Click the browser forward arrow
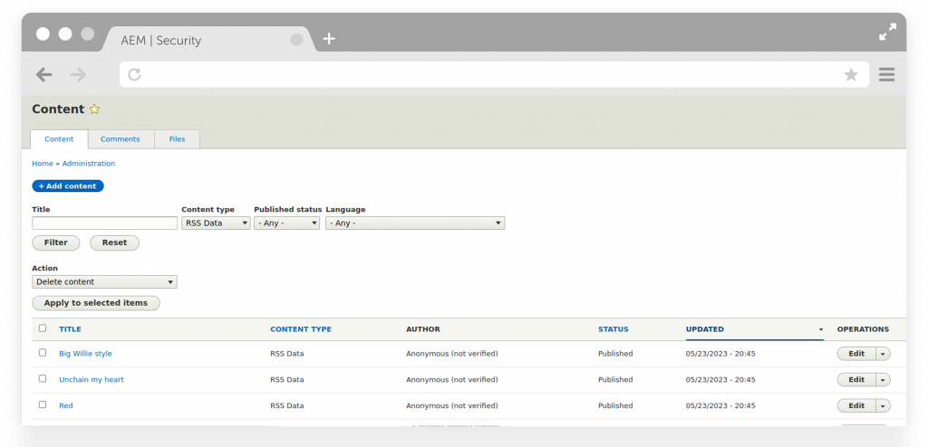The height and width of the screenshot is (447, 928). 79,75
